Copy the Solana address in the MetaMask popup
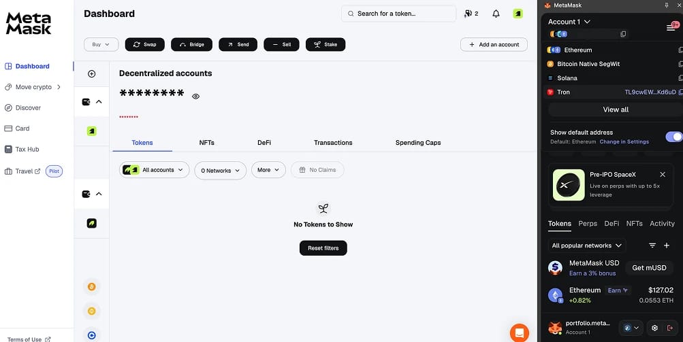This screenshot has height=342, width=683. 680,78
